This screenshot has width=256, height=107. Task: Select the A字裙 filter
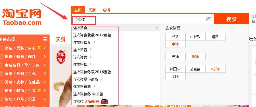click(215, 69)
